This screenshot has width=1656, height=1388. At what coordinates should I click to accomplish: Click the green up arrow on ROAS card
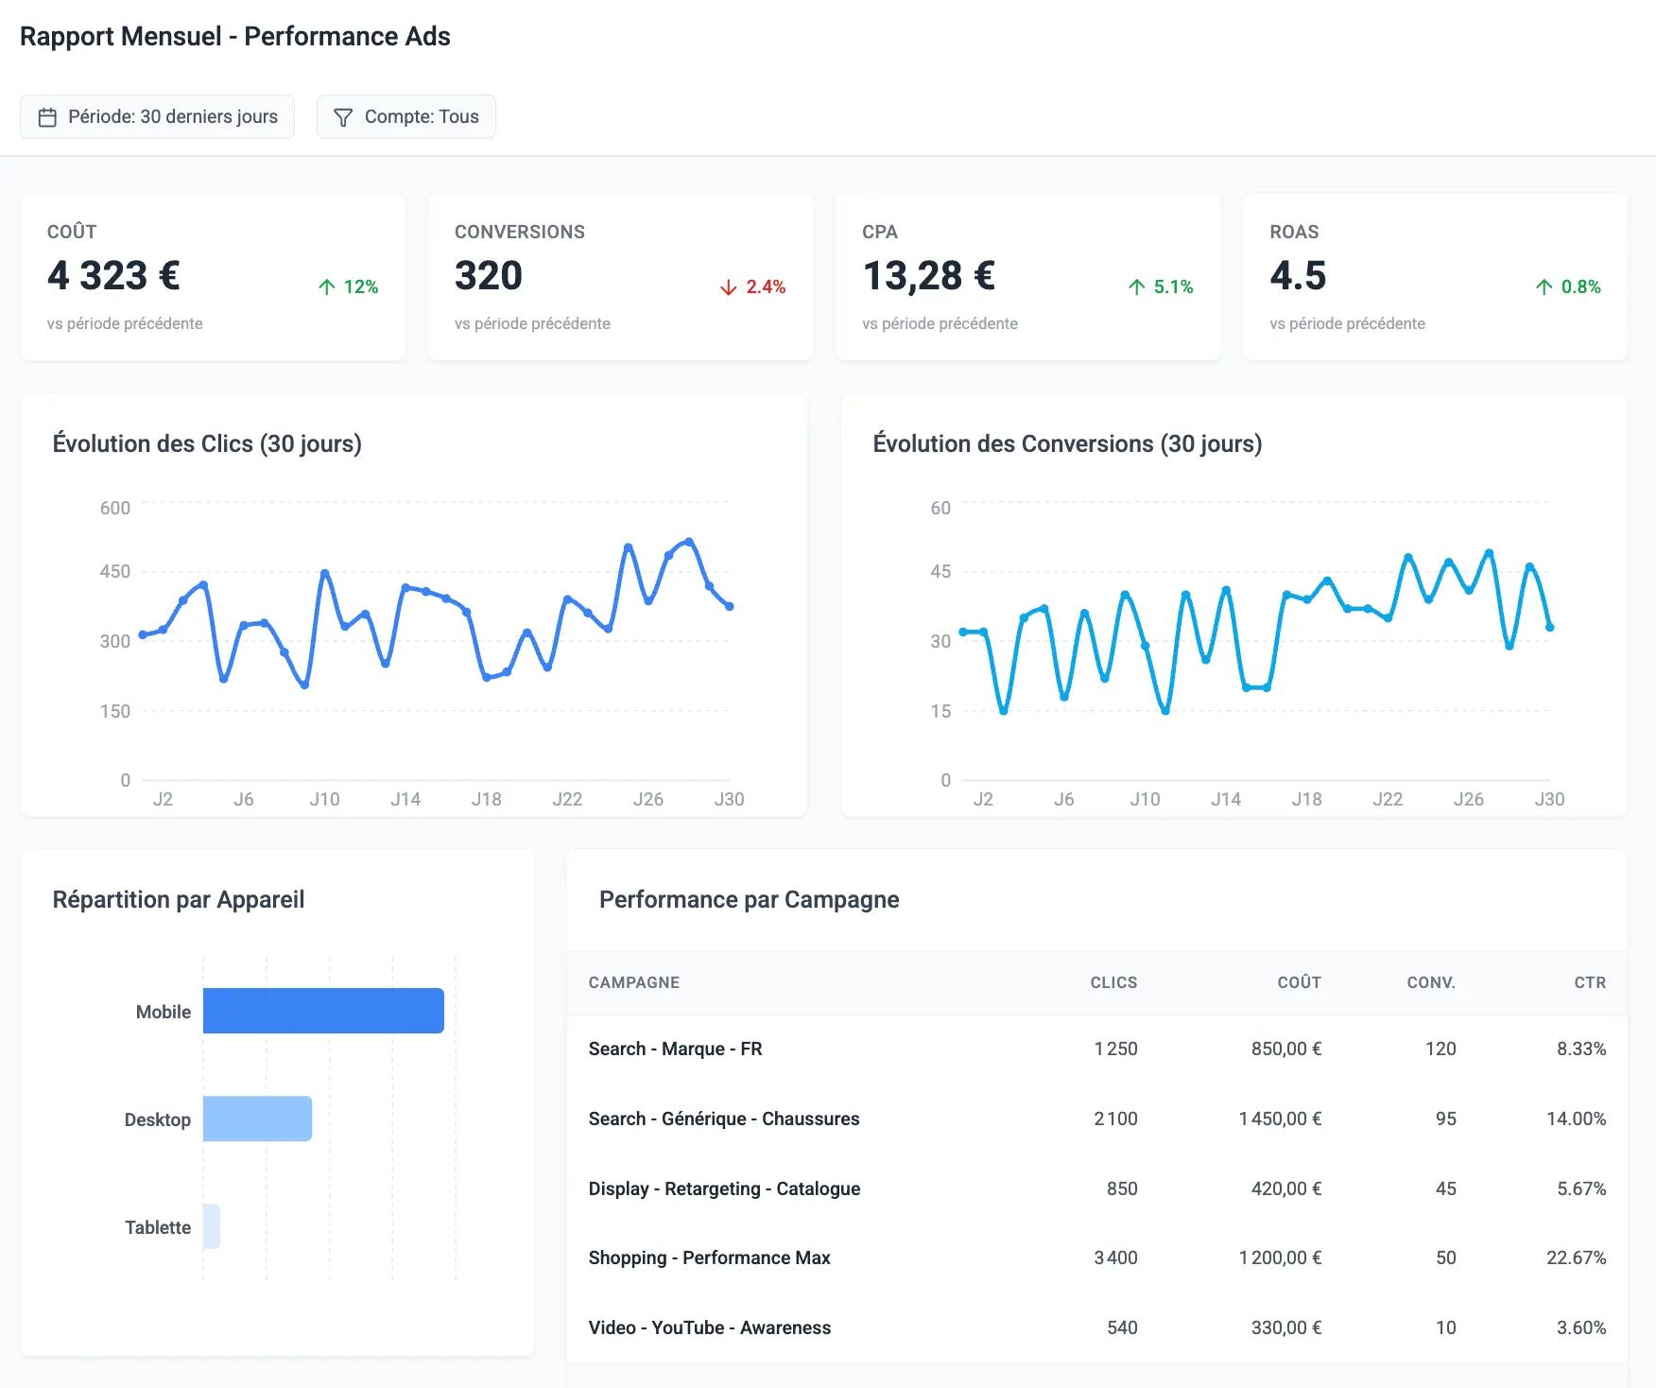coord(1544,287)
